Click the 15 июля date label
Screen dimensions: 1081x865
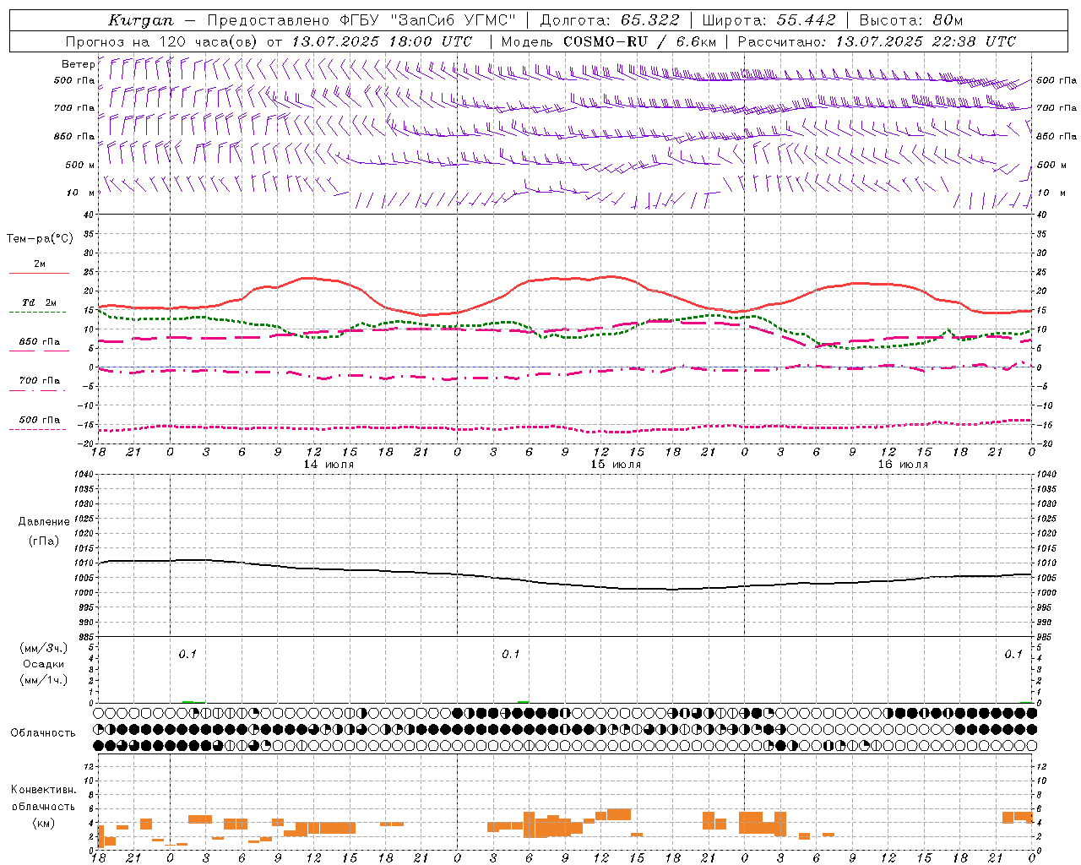tap(616, 465)
